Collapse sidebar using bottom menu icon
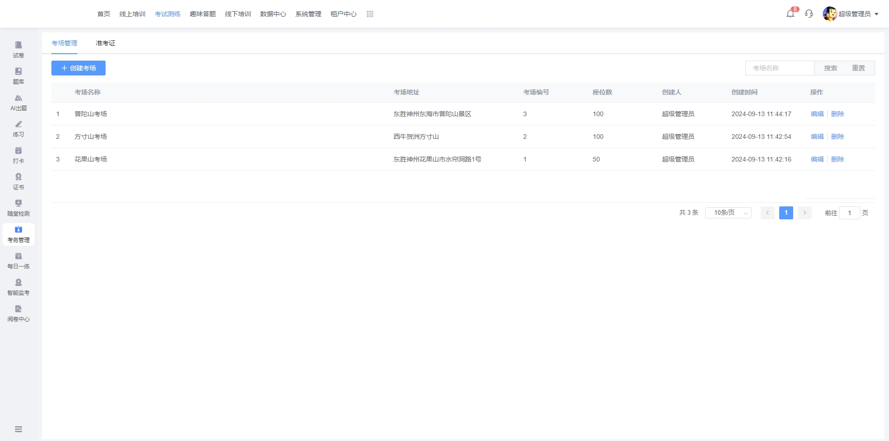Image resolution: width=889 pixels, height=441 pixels. click(19, 429)
